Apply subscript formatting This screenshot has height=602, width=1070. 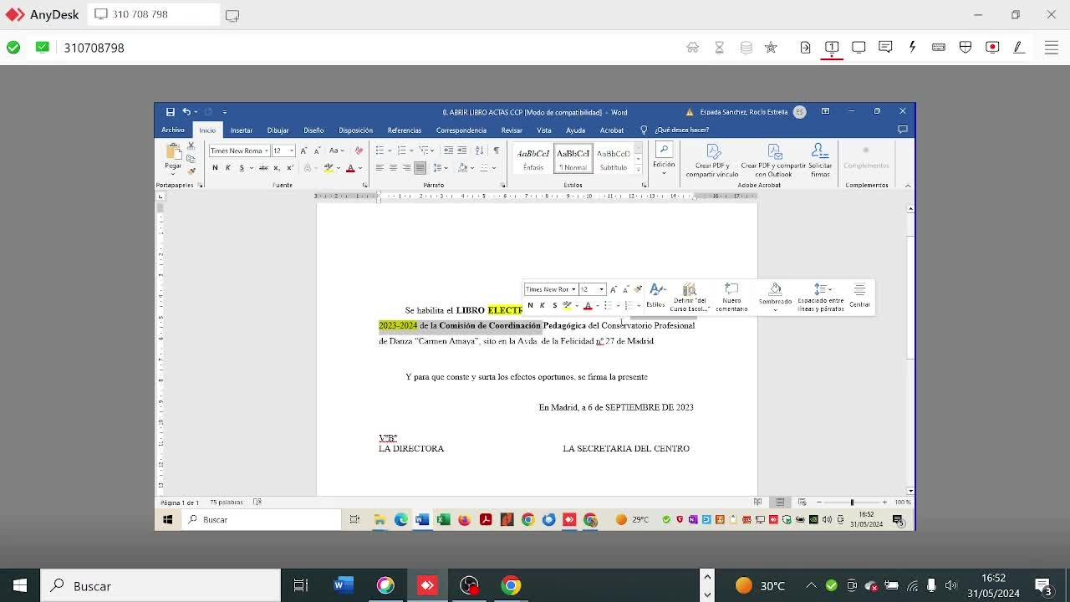point(277,168)
